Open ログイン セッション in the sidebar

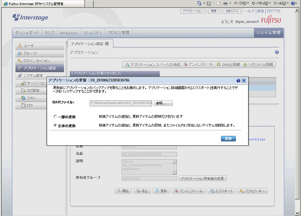(x=40, y=61)
